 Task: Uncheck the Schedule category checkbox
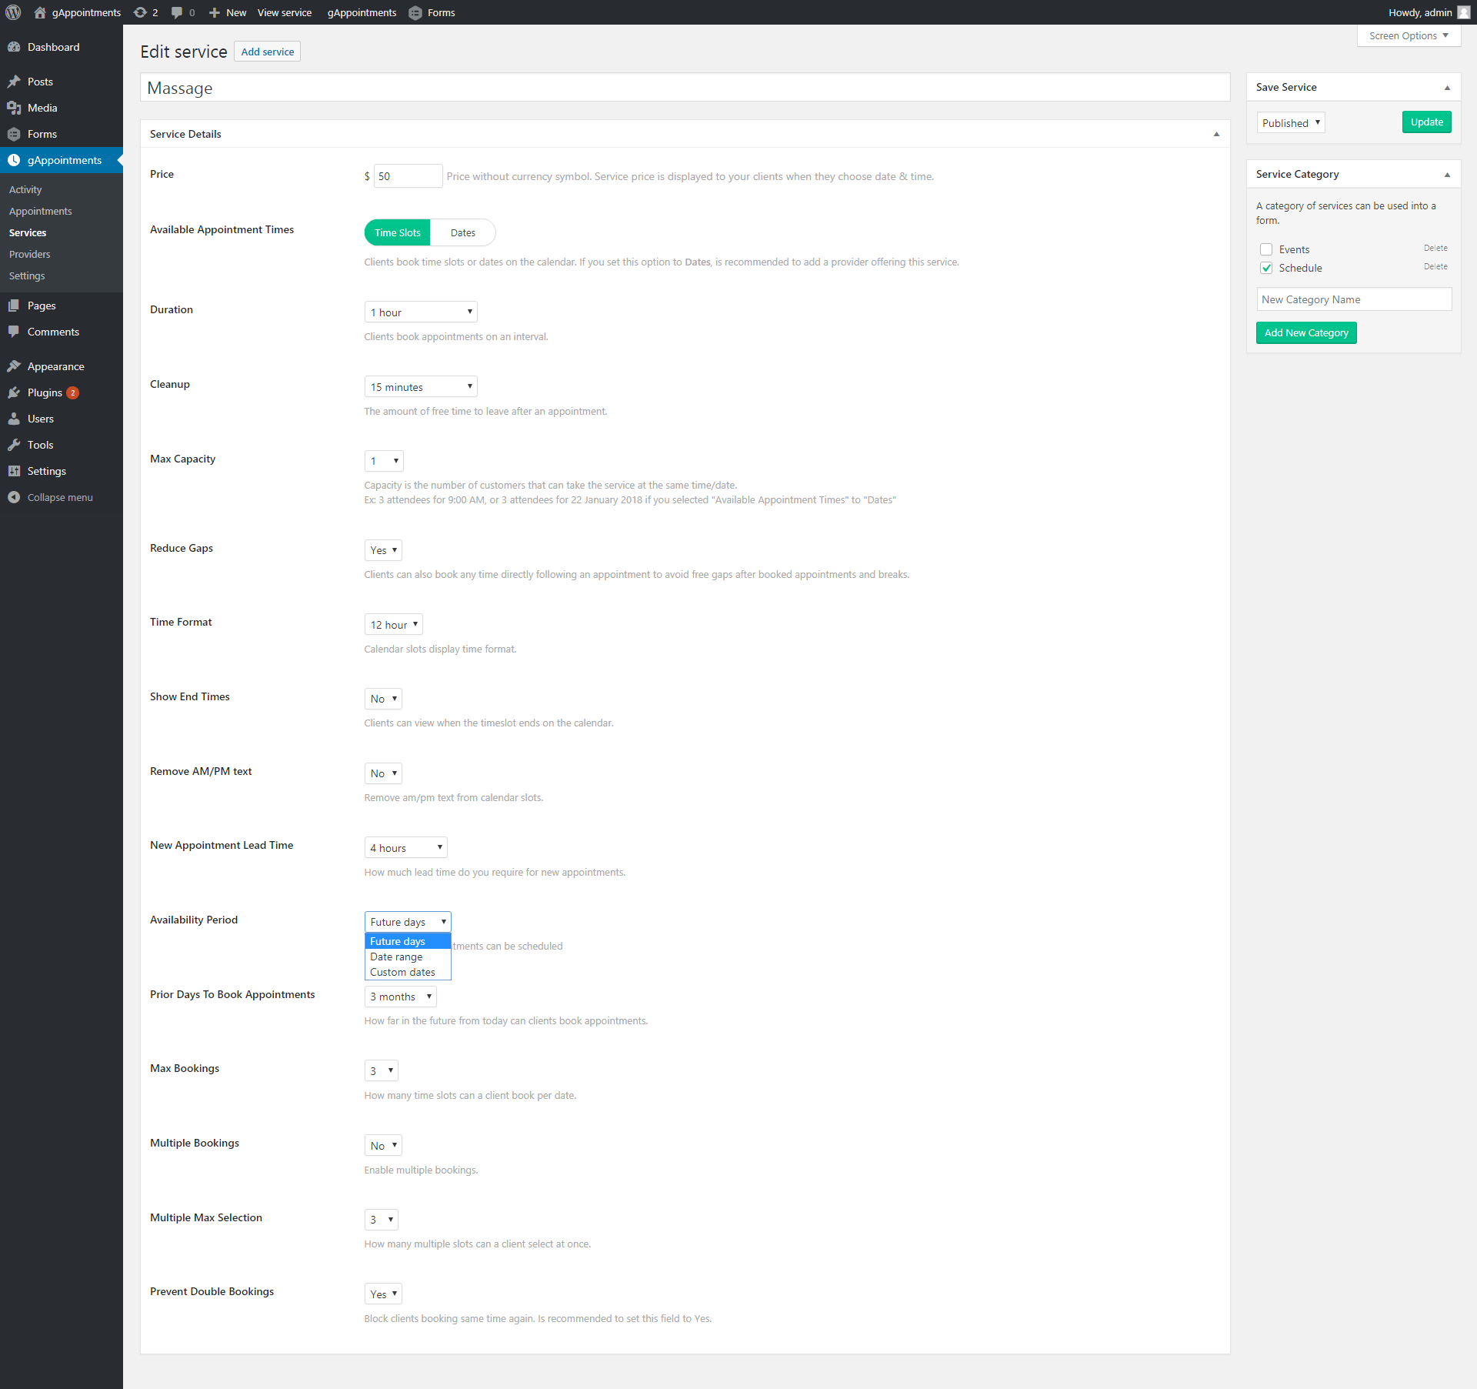coord(1266,268)
